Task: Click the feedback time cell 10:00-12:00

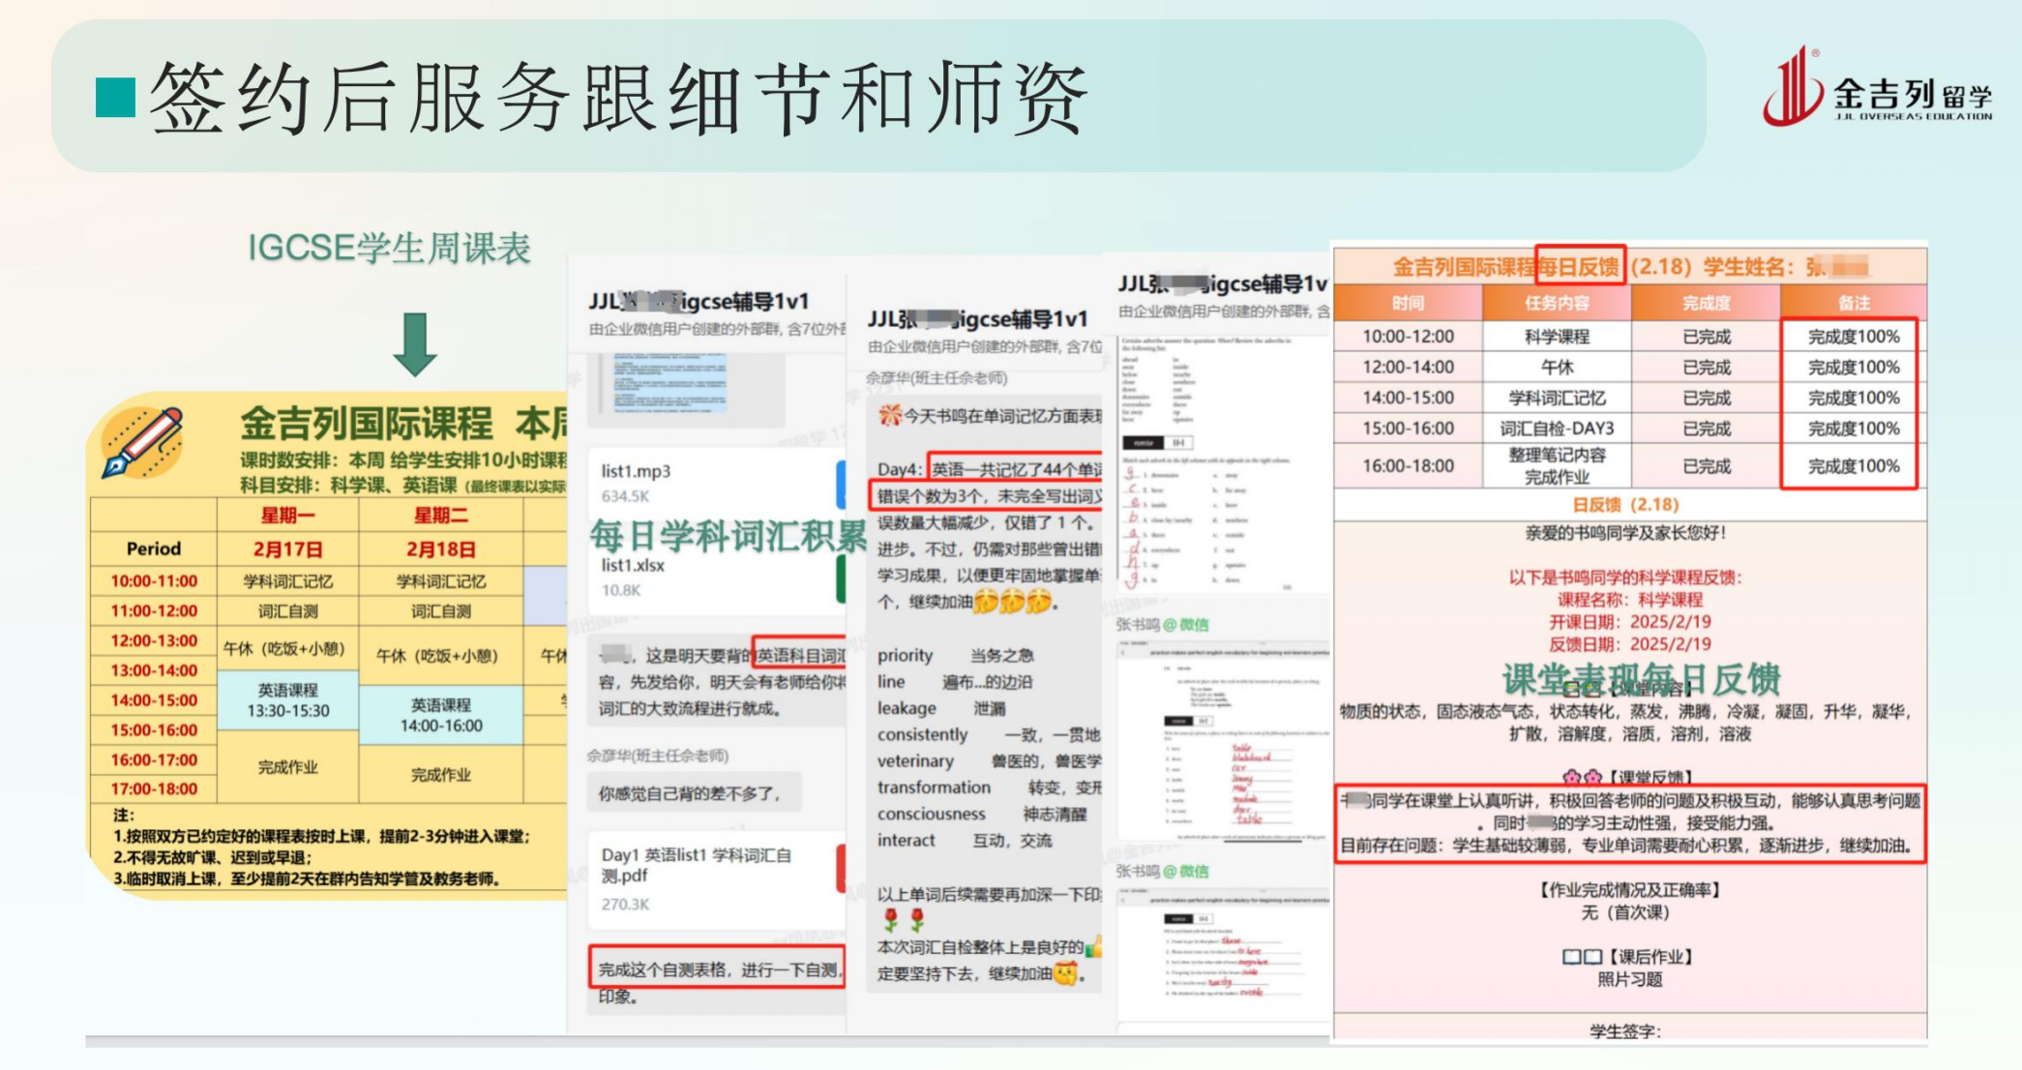Action: coord(1408,337)
